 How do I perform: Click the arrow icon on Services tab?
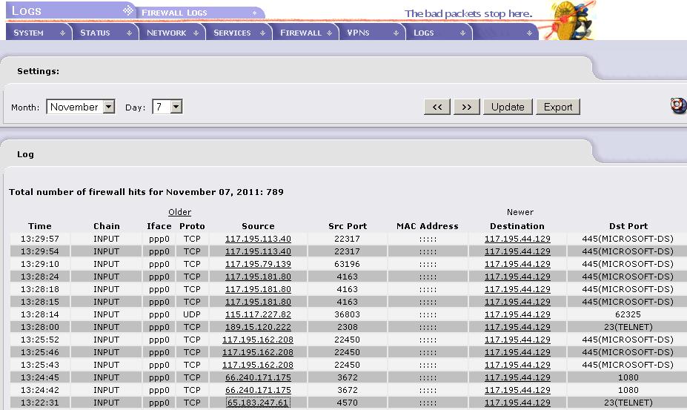tap(263, 33)
